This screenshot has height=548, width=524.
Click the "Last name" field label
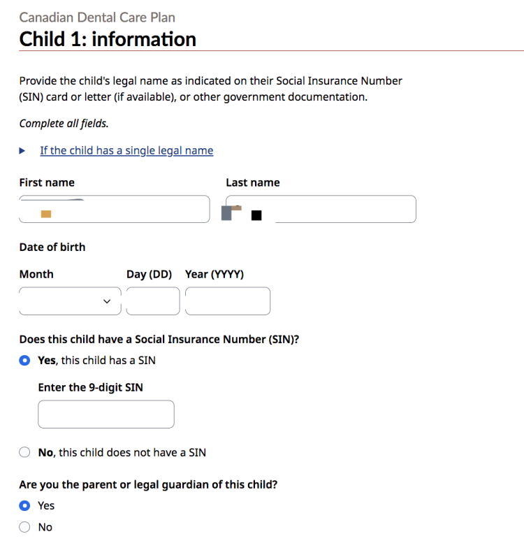point(252,182)
